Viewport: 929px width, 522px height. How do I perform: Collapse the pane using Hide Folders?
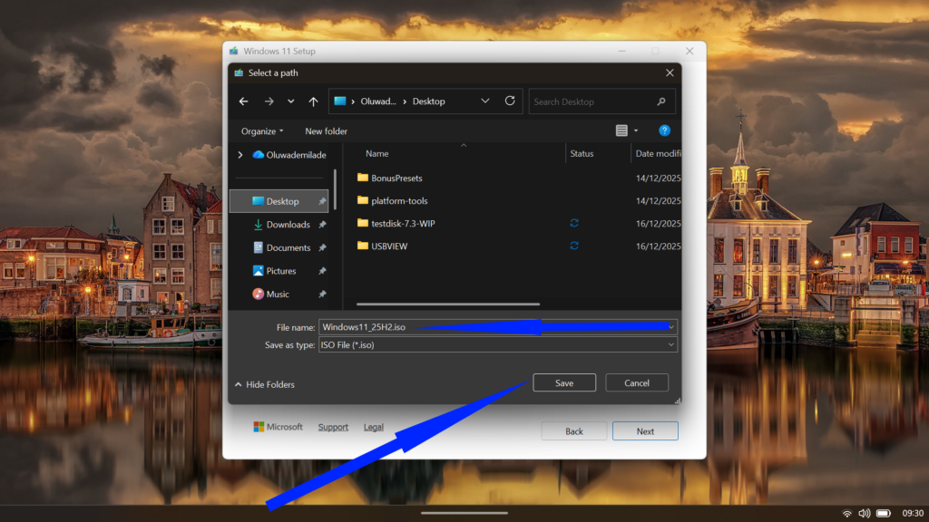coord(265,384)
